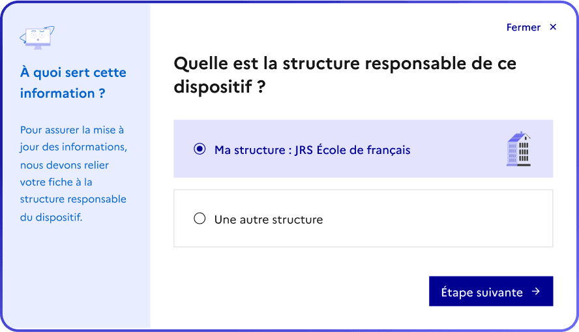This screenshot has height=332, width=579.
Task: Click the 'information ?' line of sidebar heading
Action: 63,93
